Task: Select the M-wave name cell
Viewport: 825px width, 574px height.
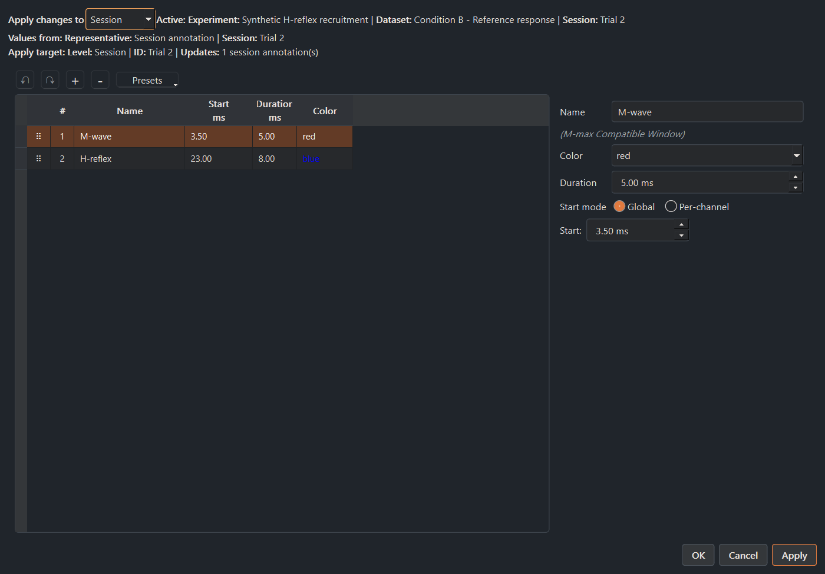Action: tap(129, 137)
